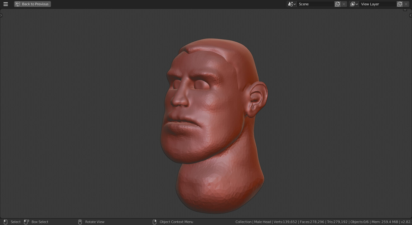This screenshot has width=412, height=225.
Task: Click the browse view layer icon
Action: click(x=354, y=4)
